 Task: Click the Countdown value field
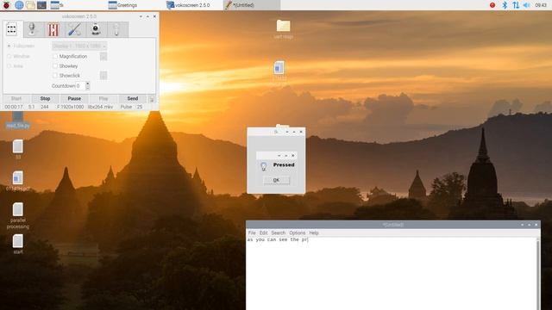tap(80, 86)
